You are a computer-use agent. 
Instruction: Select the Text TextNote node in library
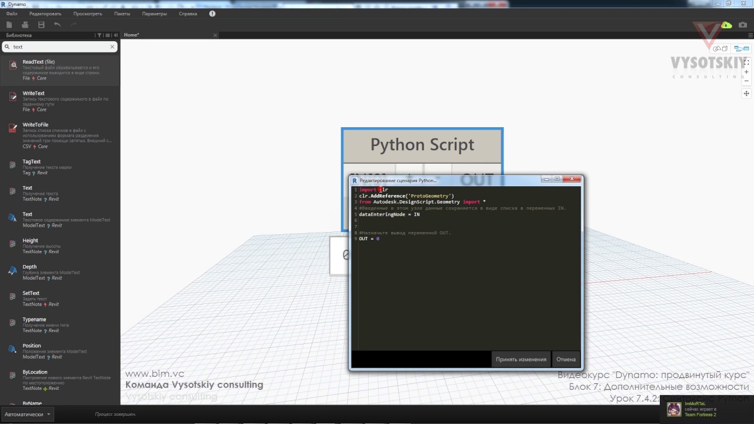coord(59,193)
